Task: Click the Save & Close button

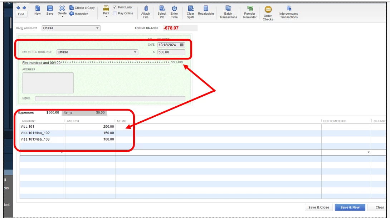Action: tap(318, 207)
